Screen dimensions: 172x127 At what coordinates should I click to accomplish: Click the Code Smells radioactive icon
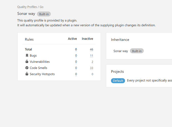point(27,68)
